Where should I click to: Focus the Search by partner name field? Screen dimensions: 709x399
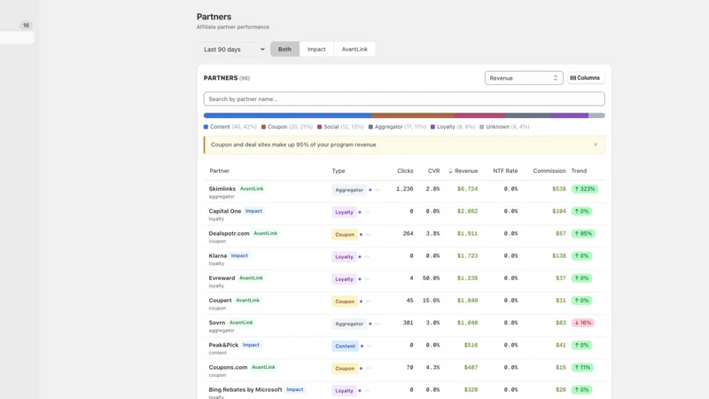(404, 99)
